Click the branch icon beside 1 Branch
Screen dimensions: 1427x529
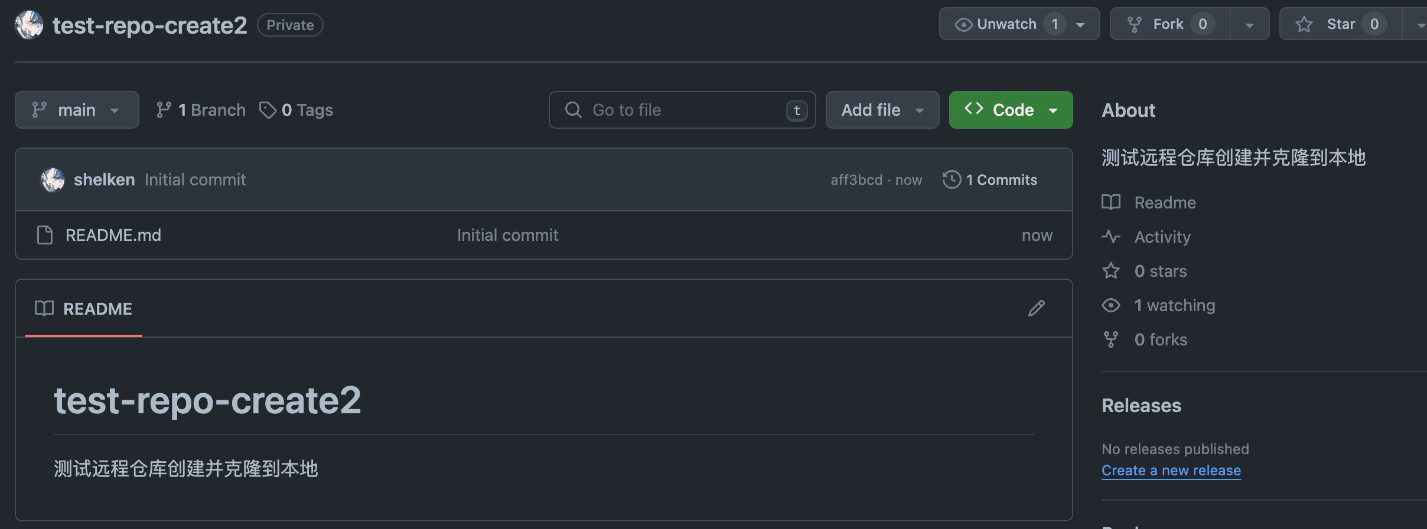tap(164, 110)
